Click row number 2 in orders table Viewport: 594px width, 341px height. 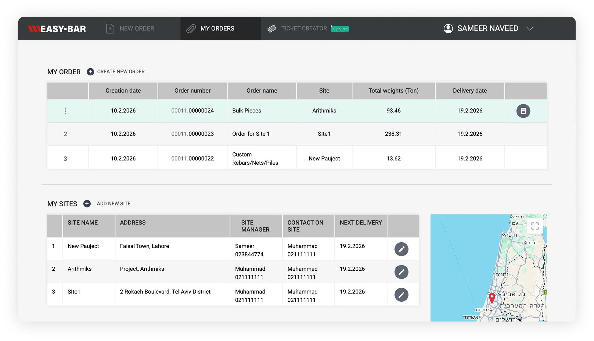pyautogui.click(x=65, y=134)
